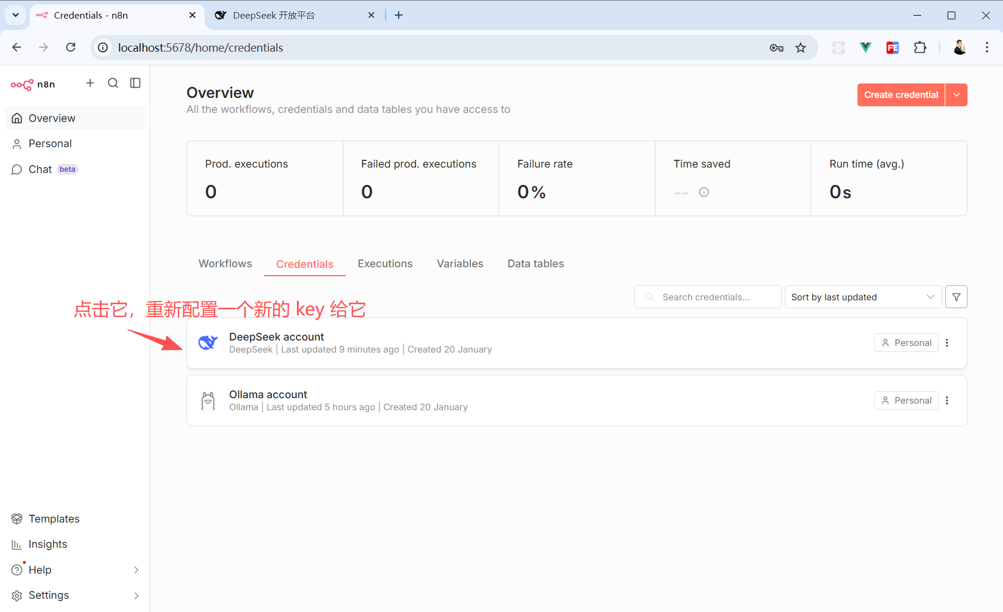The height and width of the screenshot is (612, 1003).
Task: Expand the Help submenu in sidebar
Action: pos(136,570)
